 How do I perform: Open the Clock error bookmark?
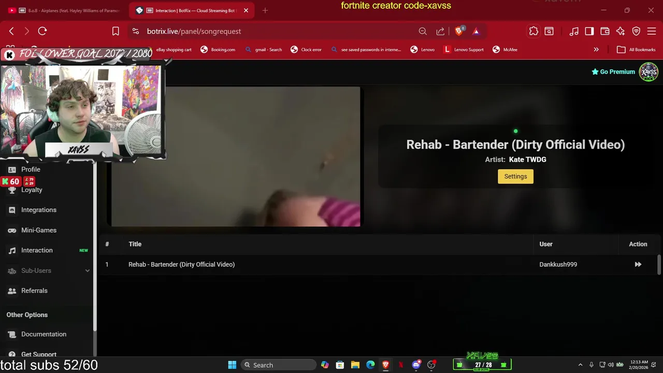click(306, 50)
